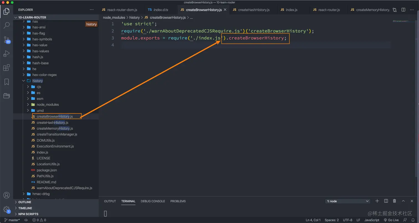Select terminal from 1: node dropdown
Image resolution: width=419 pixels, height=223 pixels.
(x=348, y=201)
